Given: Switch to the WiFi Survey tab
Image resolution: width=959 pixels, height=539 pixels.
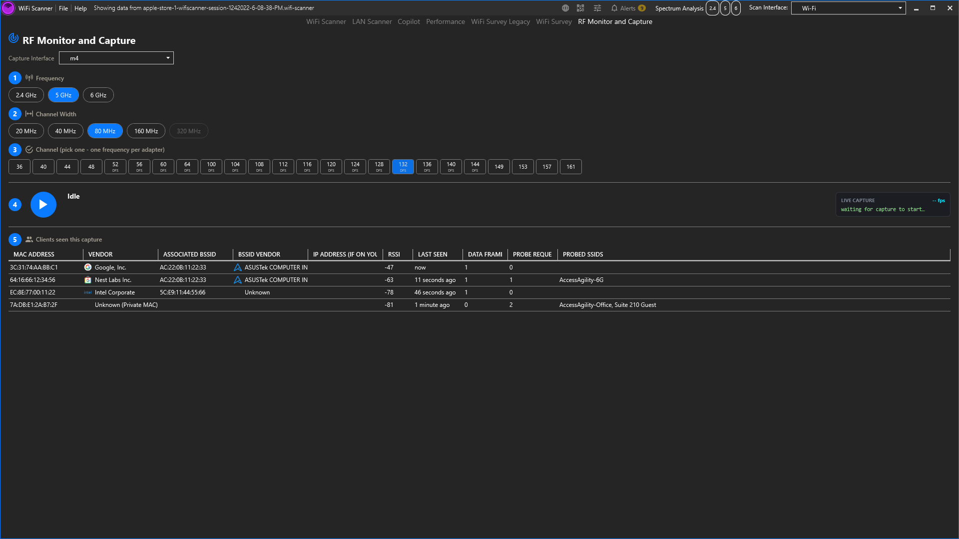Looking at the screenshot, I should pos(554,21).
